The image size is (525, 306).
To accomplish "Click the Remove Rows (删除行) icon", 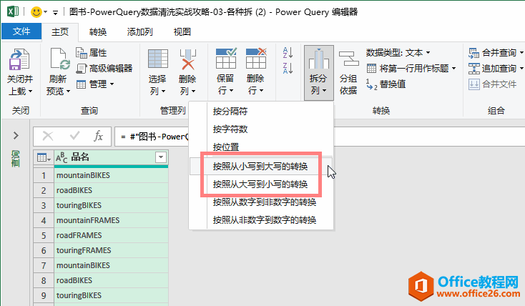I will tap(256, 58).
